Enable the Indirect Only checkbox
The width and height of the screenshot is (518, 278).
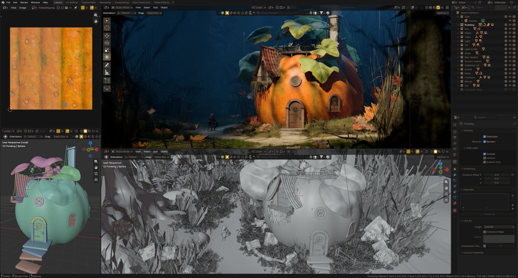[x=484, y=162]
